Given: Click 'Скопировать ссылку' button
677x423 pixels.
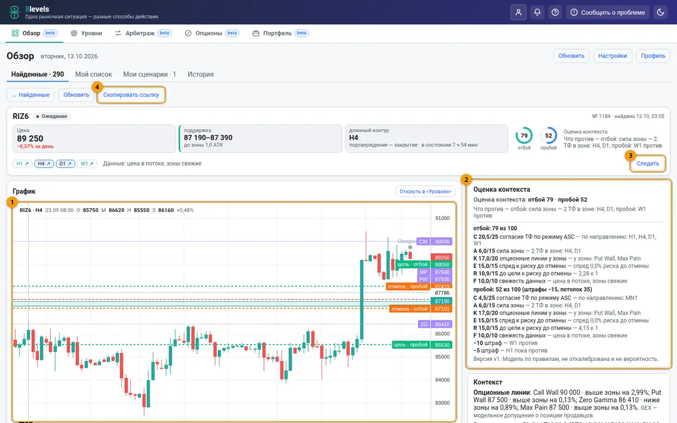Looking at the screenshot, I should tap(131, 95).
